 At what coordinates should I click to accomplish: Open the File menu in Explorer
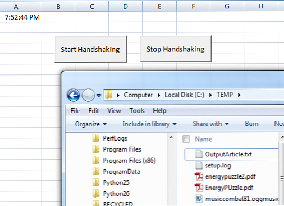click(75, 111)
